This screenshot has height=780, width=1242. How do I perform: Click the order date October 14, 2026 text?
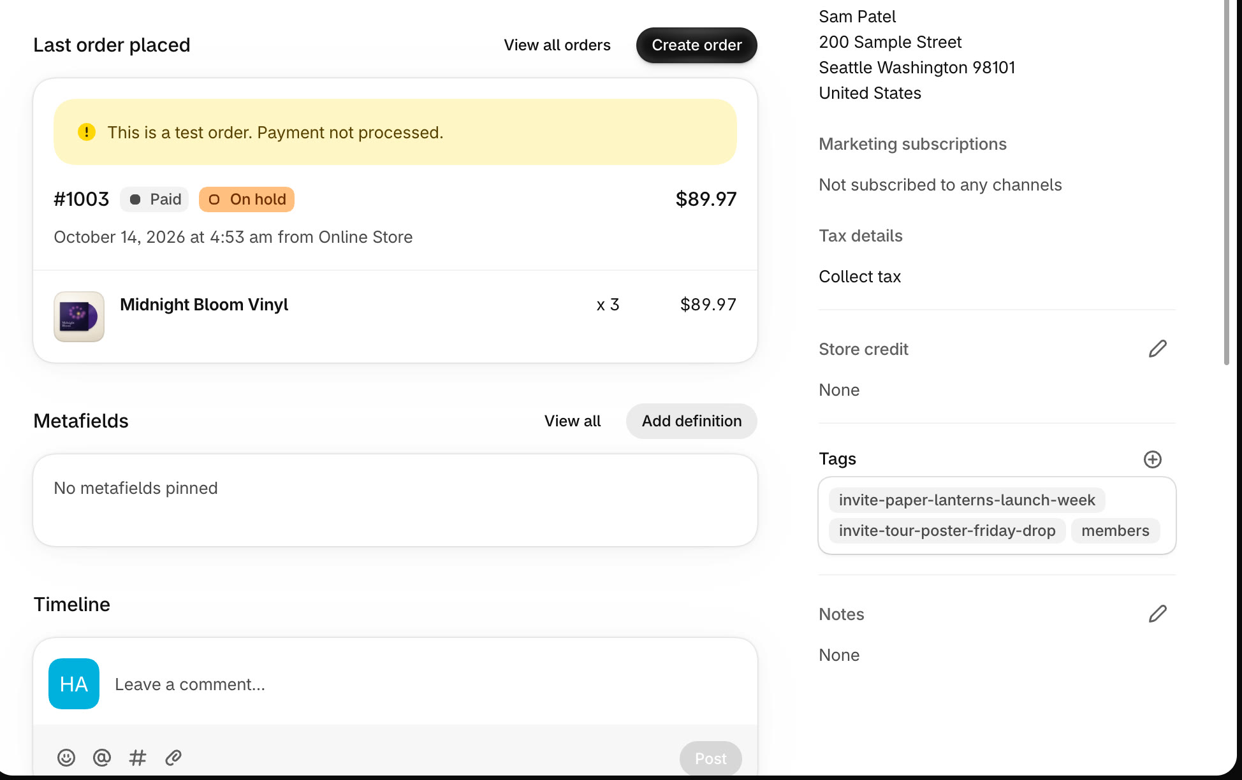pyautogui.click(x=233, y=237)
